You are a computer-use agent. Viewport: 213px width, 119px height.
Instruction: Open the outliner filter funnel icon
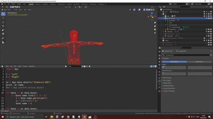(207, 7)
